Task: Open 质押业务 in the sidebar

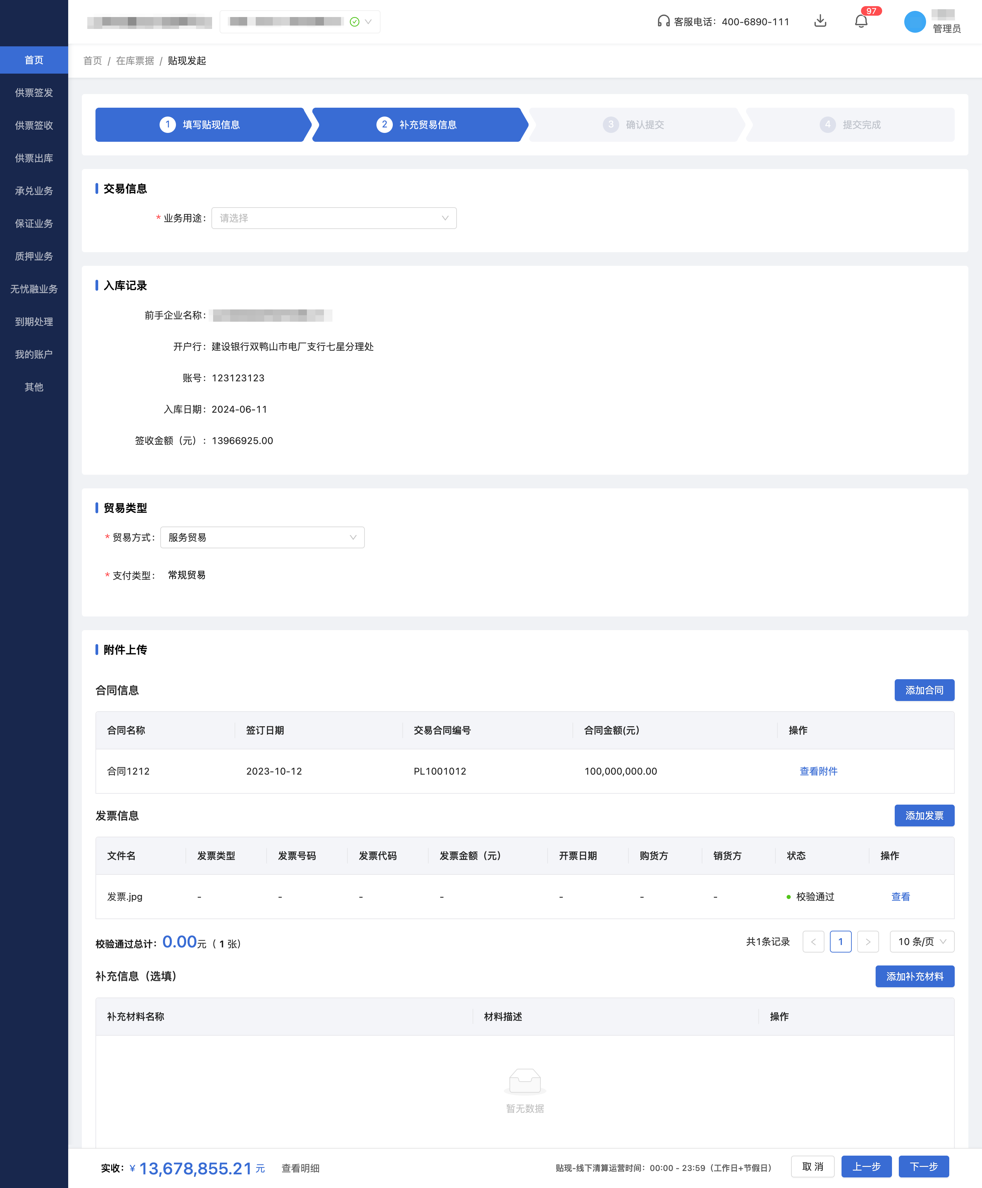Action: [34, 256]
